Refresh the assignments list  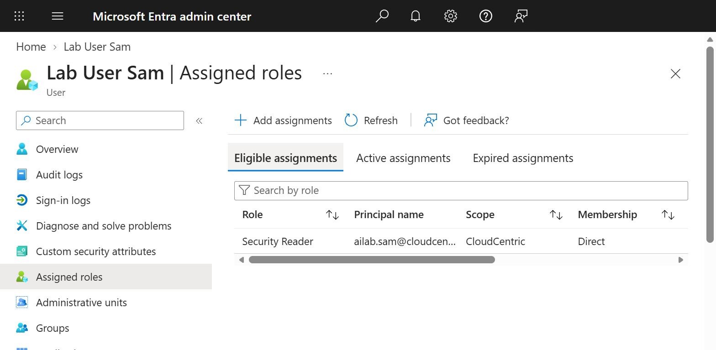pyautogui.click(x=371, y=120)
